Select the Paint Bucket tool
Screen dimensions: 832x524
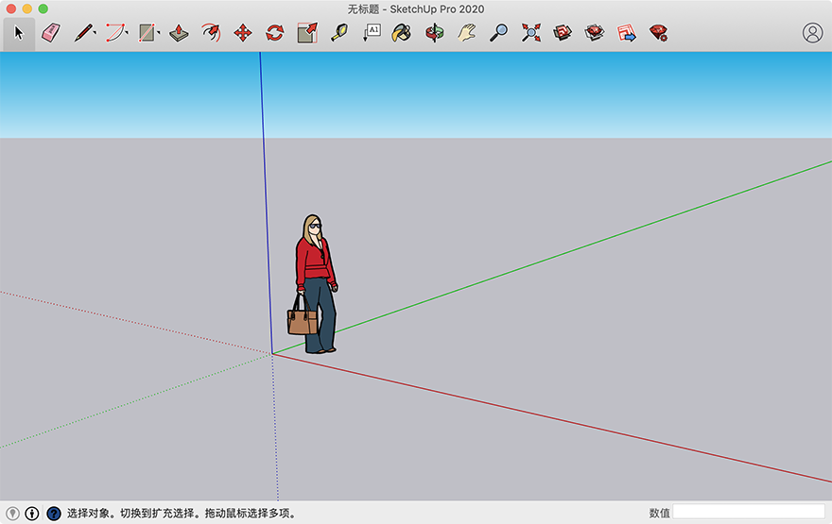[x=402, y=33]
